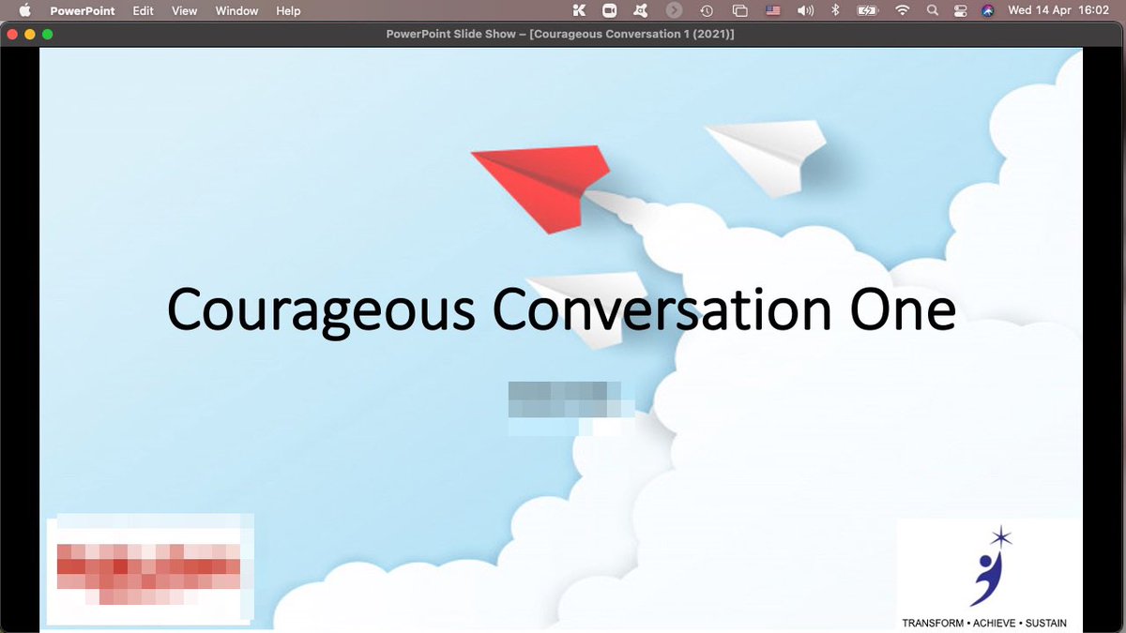Close the slide show window with red button

[12, 34]
